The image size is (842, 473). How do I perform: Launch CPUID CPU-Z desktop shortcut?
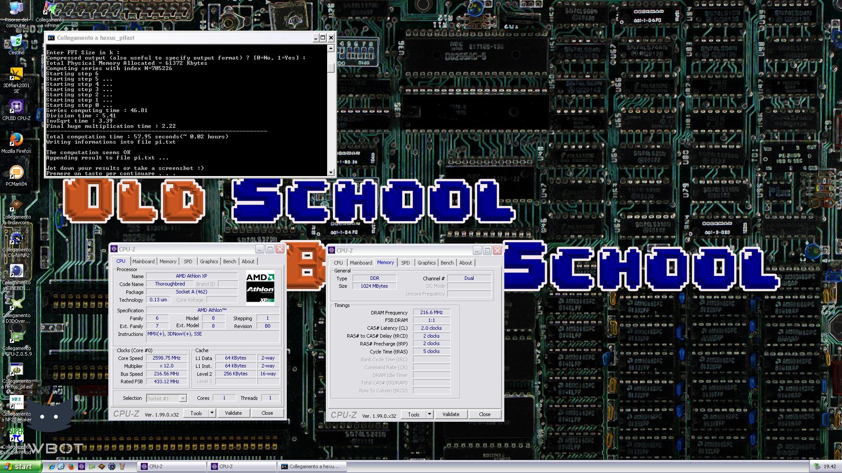pyautogui.click(x=16, y=110)
